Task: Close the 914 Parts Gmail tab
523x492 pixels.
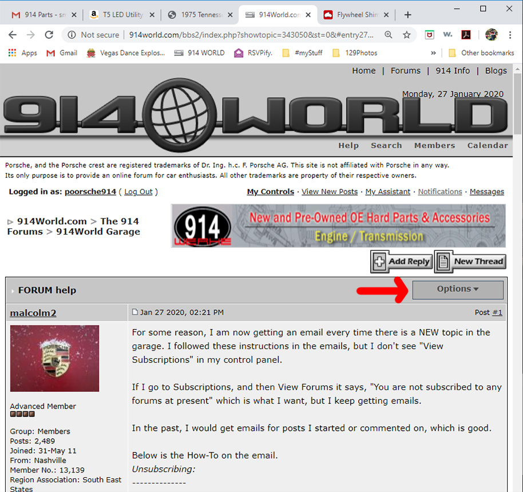Action: point(74,15)
